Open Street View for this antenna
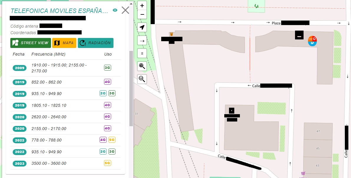The height and width of the screenshot is (178, 351). click(x=30, y=43)
